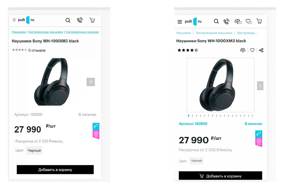
Task: Click share icon beside right product rating
Action: pos(261,50)
